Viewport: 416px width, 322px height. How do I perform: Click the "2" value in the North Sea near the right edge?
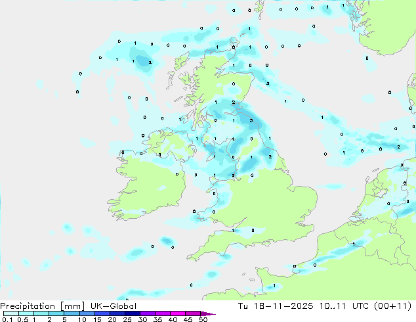click(398, 147)
